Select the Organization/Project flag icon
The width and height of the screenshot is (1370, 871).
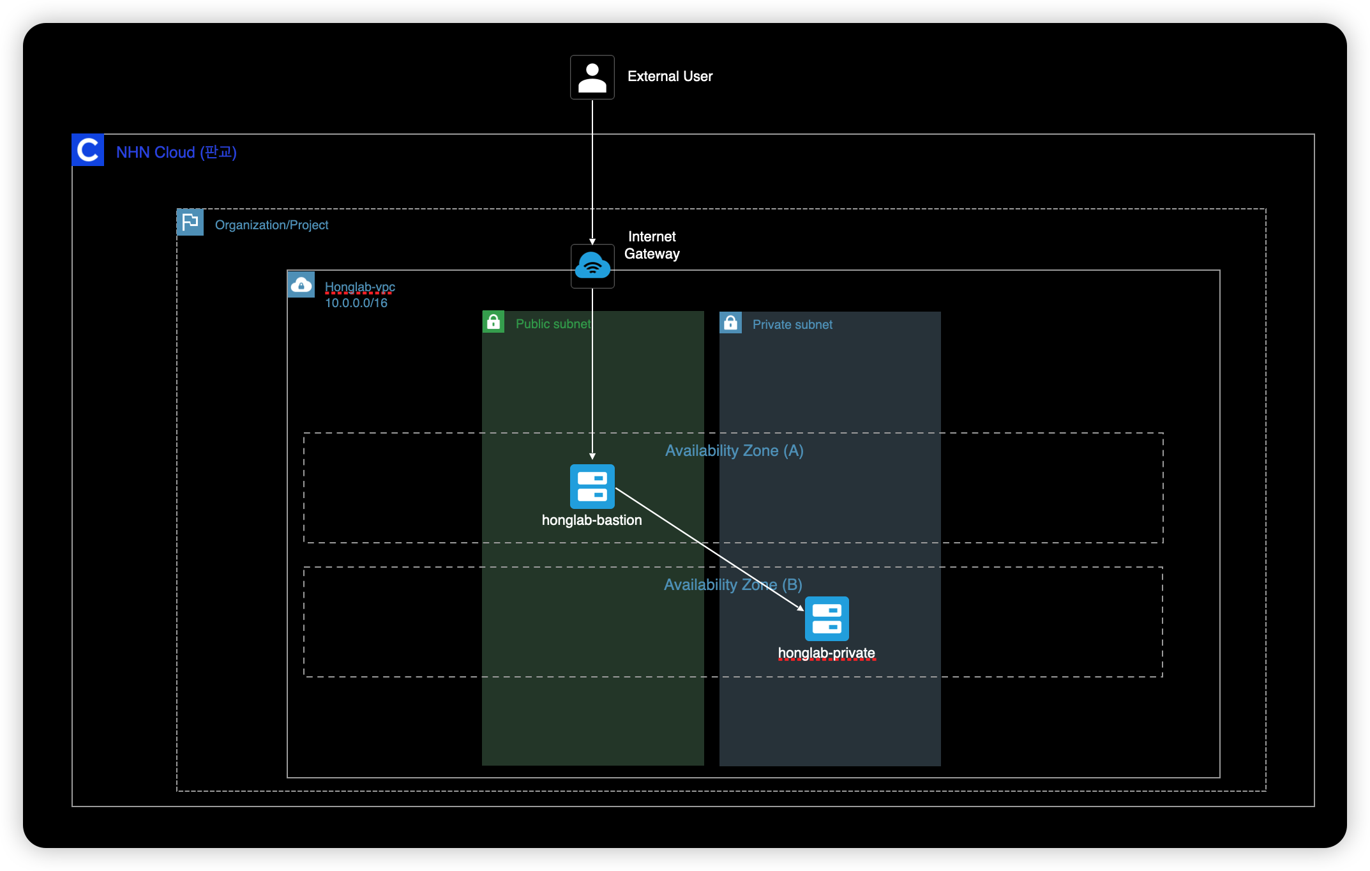click(x=190, y=222)
